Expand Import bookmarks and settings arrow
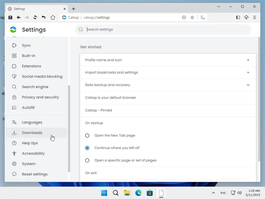Screen dimensions: 265x199 248,73
